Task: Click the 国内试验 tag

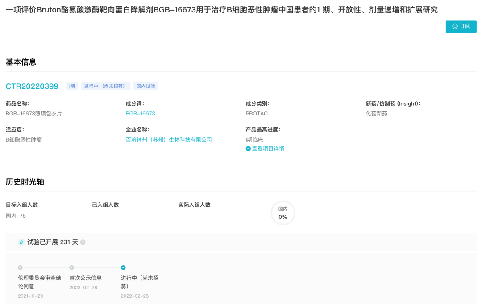Action: pyautogui.click(x=145, y=86)
